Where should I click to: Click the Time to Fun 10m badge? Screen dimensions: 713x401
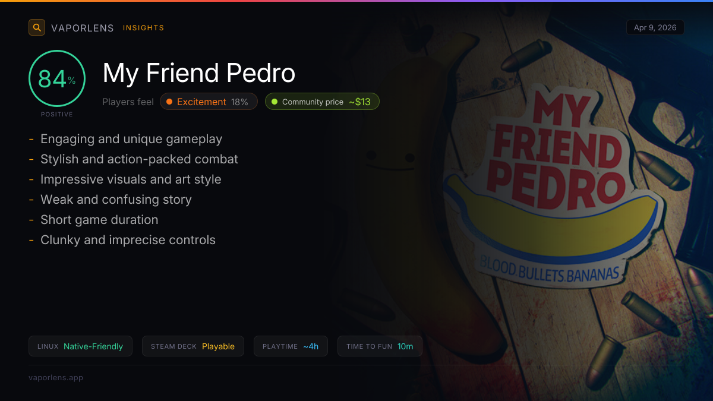tap(380, 346)
